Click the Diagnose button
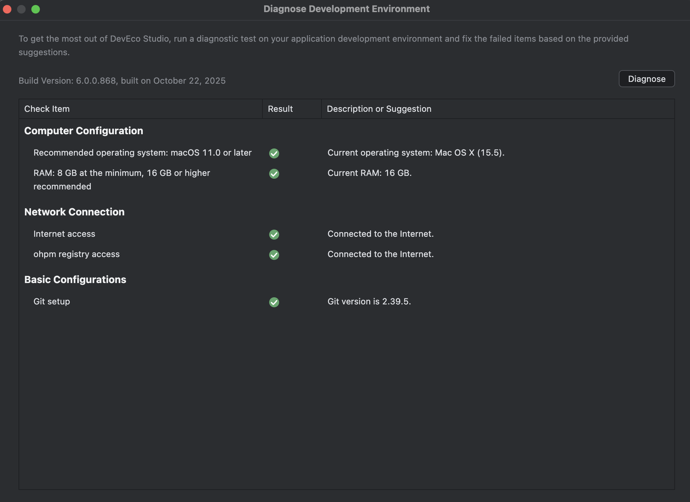The width and height of the screenshot is (690, 502). (646, 79)
